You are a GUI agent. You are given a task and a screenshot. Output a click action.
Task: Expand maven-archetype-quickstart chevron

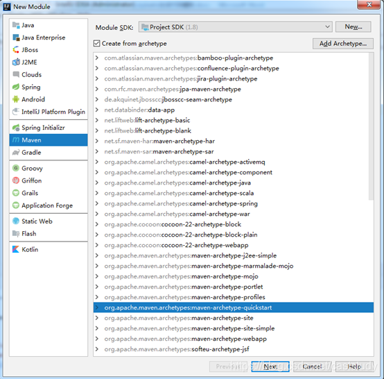tap(97, 308)
